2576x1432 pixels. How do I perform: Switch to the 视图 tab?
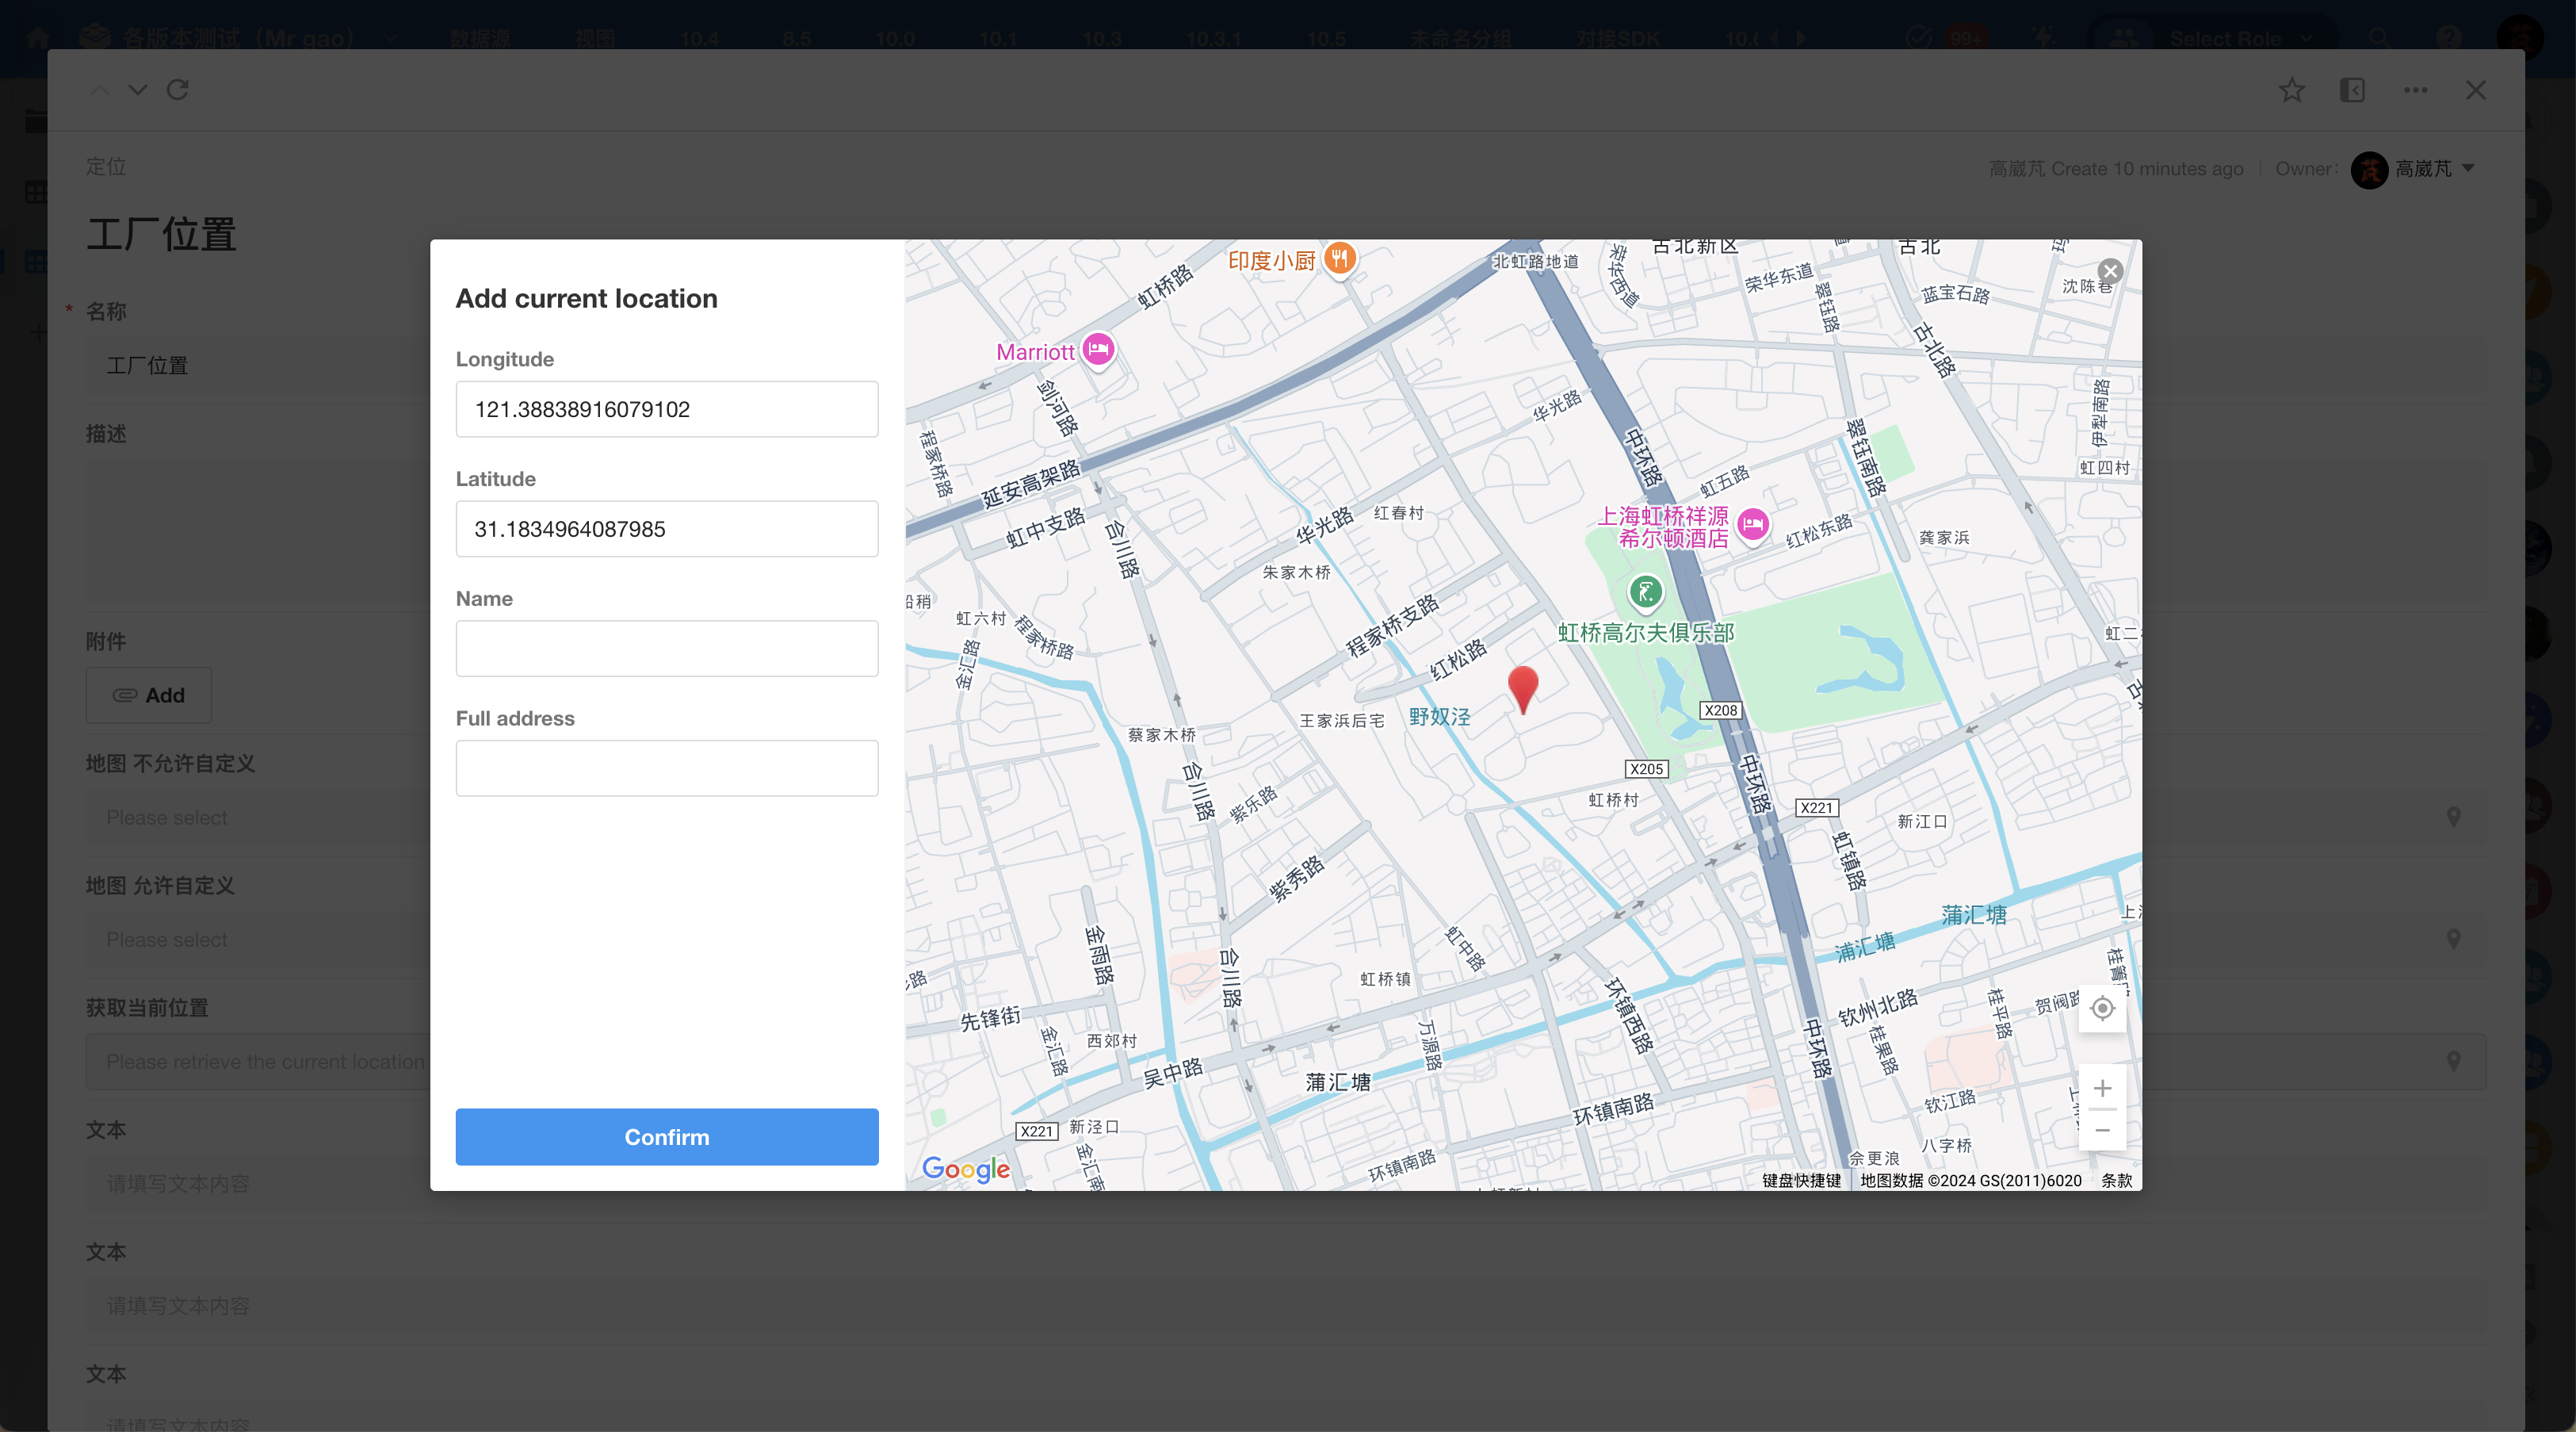595,38
